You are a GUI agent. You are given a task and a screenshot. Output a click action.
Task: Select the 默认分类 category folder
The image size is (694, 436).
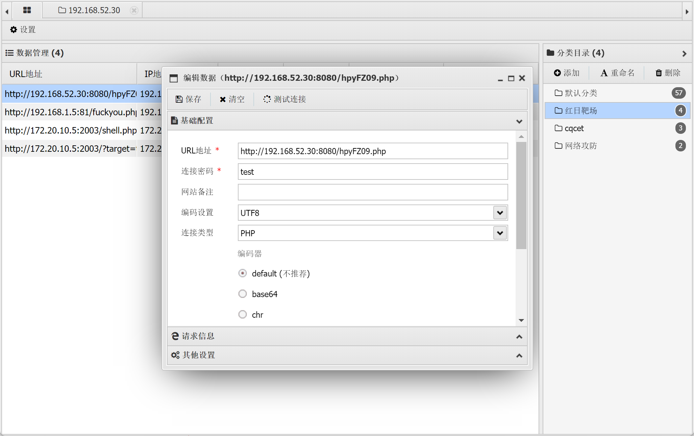(580, 93)
